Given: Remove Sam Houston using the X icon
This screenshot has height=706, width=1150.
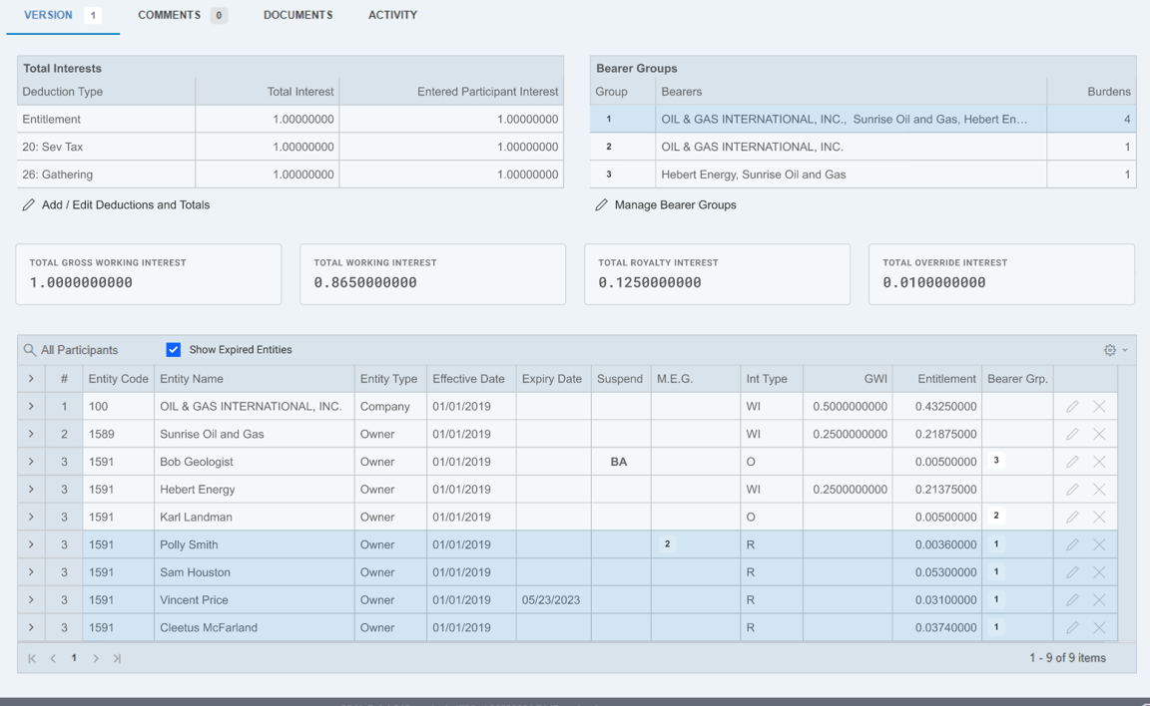Looking at the screenshot, I should click(1099, 572).
